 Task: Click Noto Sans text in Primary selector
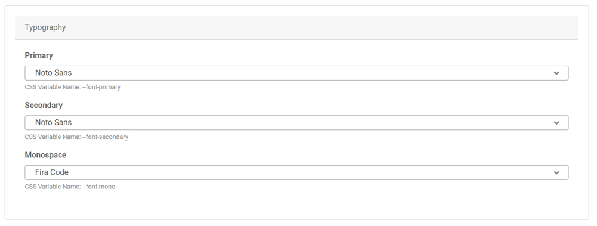click(x=53, y=73)
